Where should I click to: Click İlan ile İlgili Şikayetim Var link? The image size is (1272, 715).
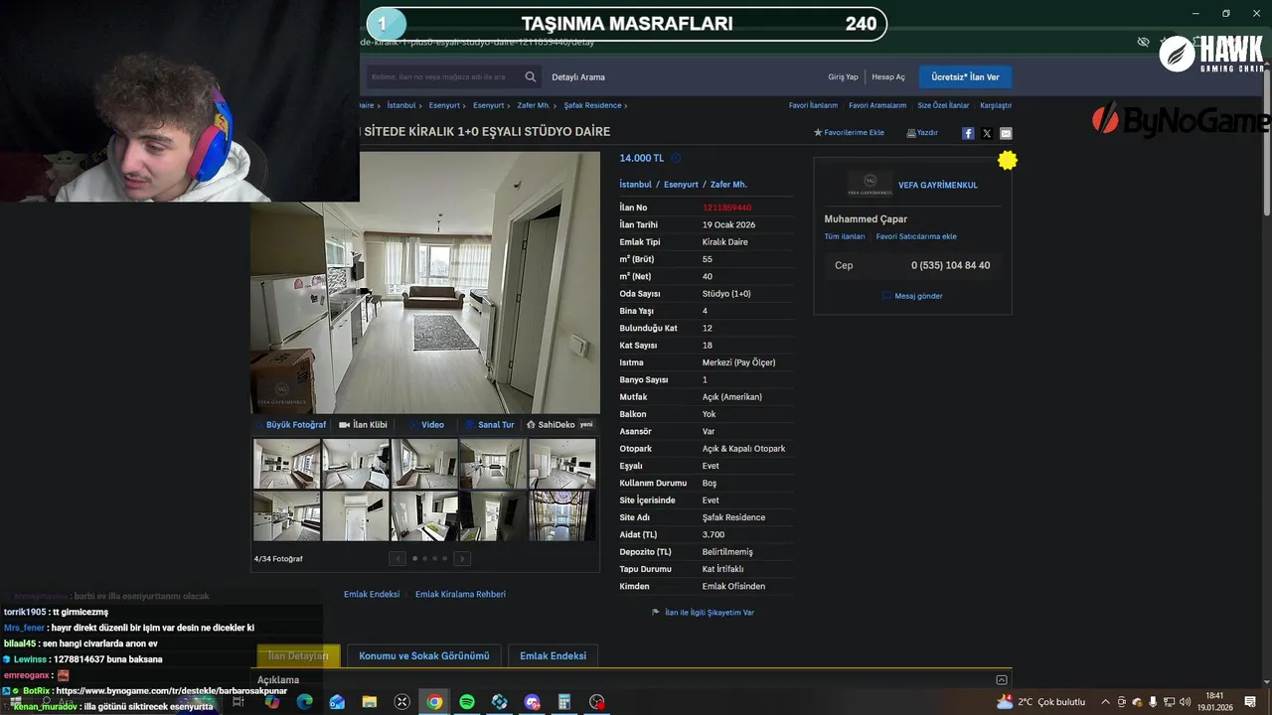pyautogui.click(x=710, y=613)
